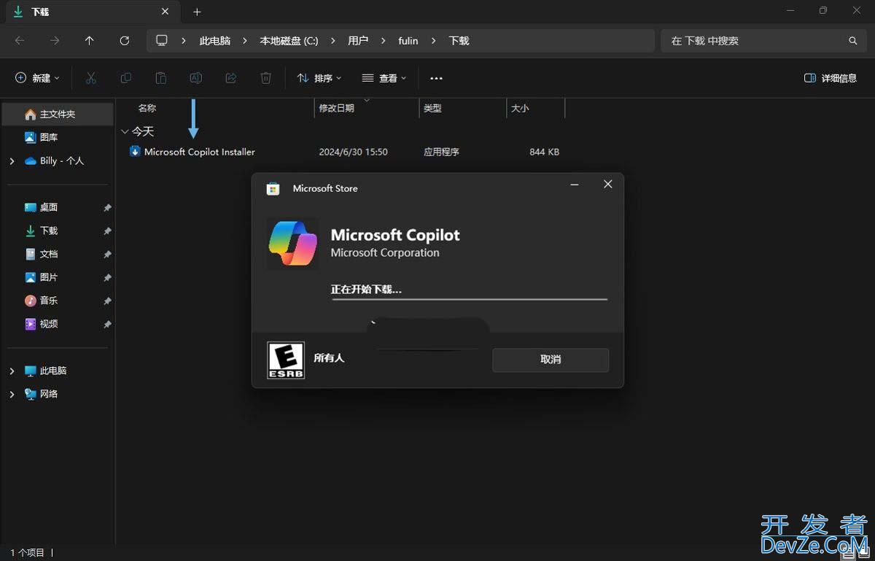The image size is (875, 561).
Task: Navigate to fulin in address bar
Action: click(x=408, y=41)
